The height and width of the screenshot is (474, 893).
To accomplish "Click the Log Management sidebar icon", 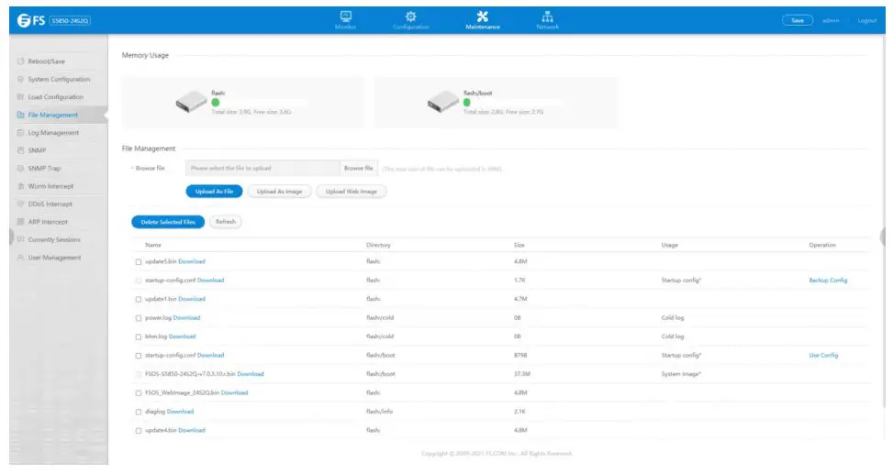I will click(x=20, y=133).
